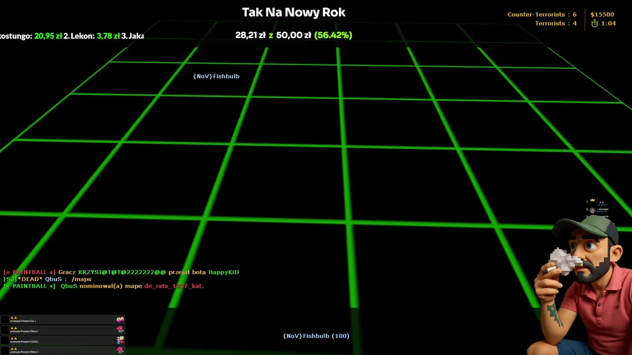Click the gold crown icon in the leaderboard
This screenshot has width=632, height=355.
592,200
